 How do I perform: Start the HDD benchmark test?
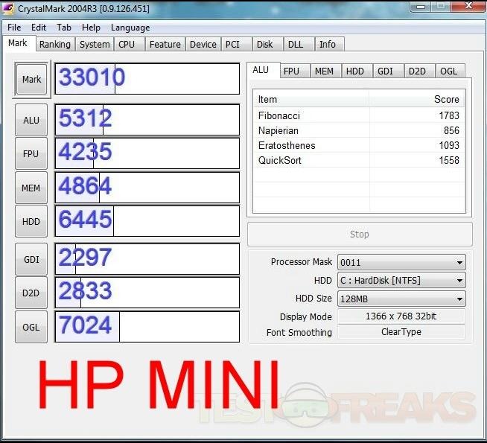[x=31, y=221]
